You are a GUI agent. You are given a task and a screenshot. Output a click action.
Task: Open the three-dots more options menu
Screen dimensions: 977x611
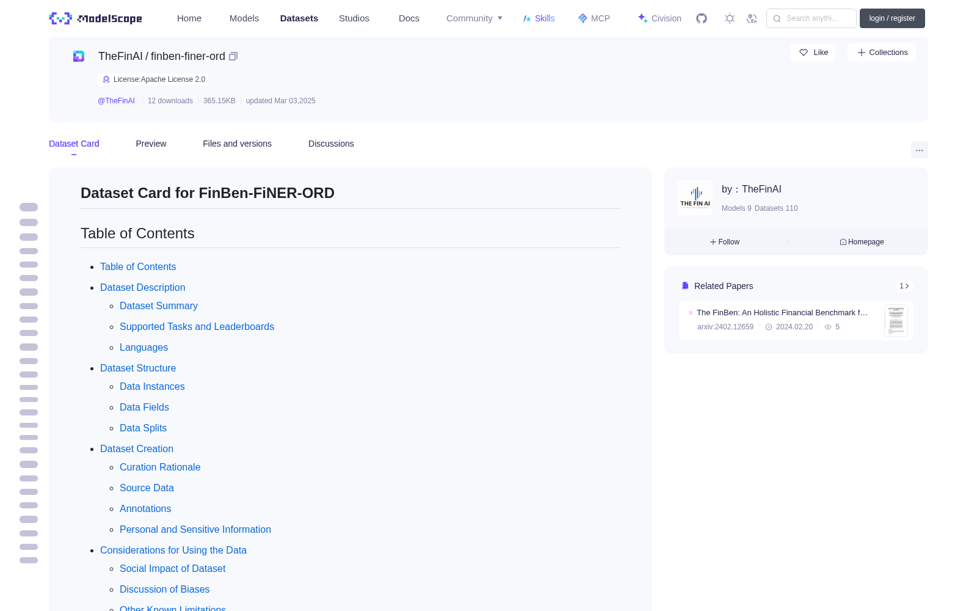(x=919, y=150)
